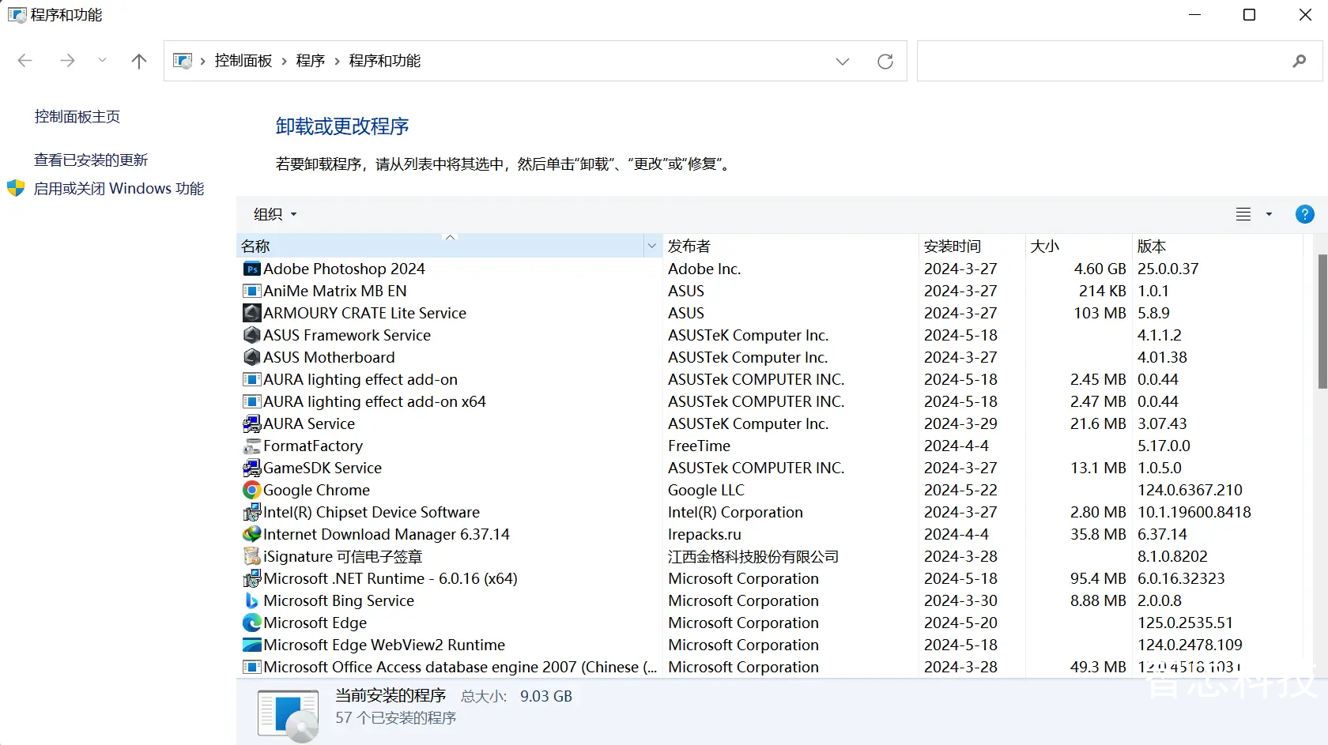Image resolution: width=1328 pixels, height=745 pixels.
Task: Click the Microsoft Edge WebView2 Runtime icon
Action: (251, 645)
